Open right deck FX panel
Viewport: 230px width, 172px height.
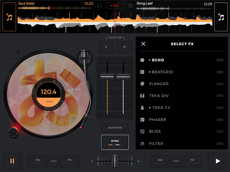[192, 161]
